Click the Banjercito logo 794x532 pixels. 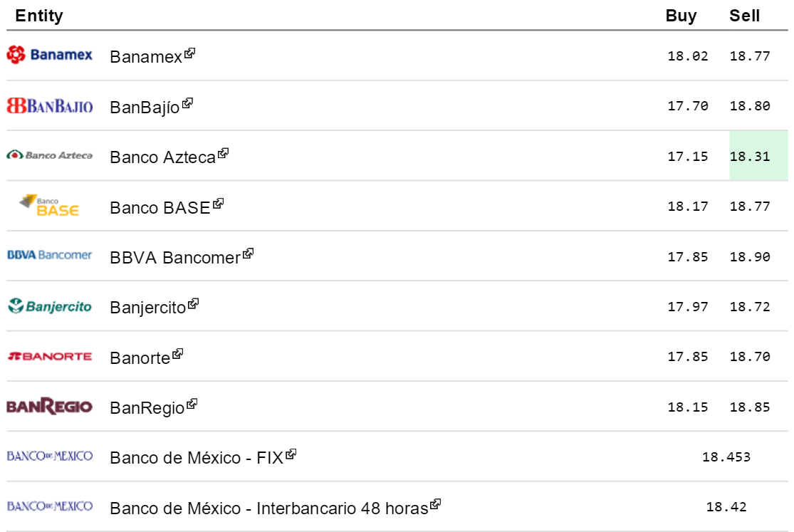tap(49, 306)
